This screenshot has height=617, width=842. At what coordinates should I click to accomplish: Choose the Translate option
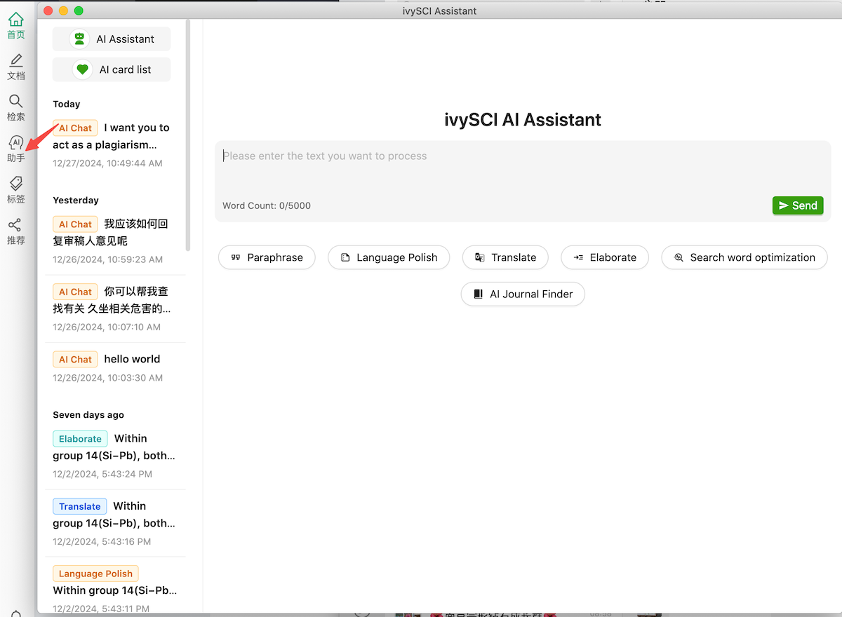(x=505, y=257)
